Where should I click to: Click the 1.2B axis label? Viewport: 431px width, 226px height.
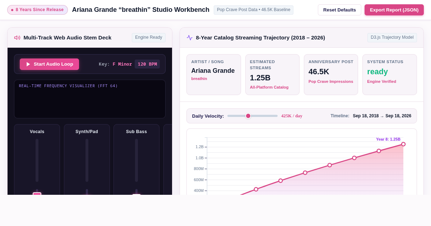pyautogui.click(x=199, y=147)
